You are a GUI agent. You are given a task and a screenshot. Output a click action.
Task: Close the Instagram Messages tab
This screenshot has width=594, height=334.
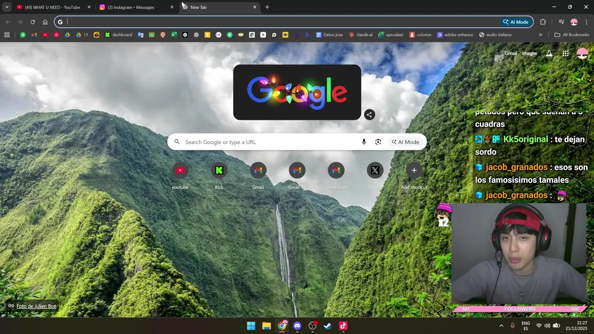(172, 7)
